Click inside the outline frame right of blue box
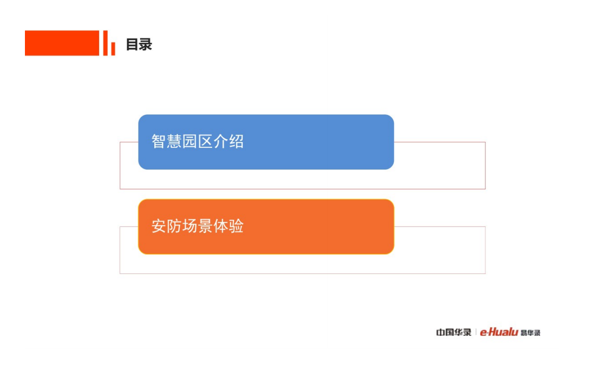The height and width of the screenshot is (373, 602). pyautogui.click(x=439, y=165)
